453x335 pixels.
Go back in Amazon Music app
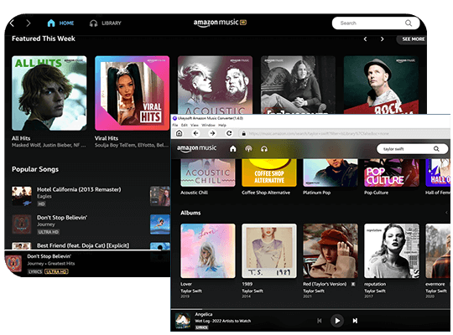[12, 23]
